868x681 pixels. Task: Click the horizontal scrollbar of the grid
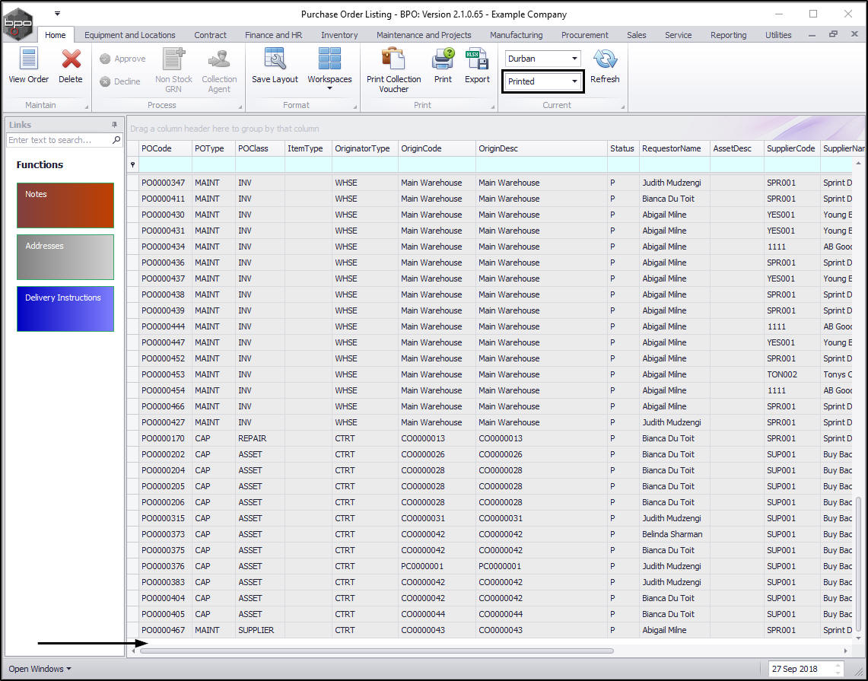point(377,651)
